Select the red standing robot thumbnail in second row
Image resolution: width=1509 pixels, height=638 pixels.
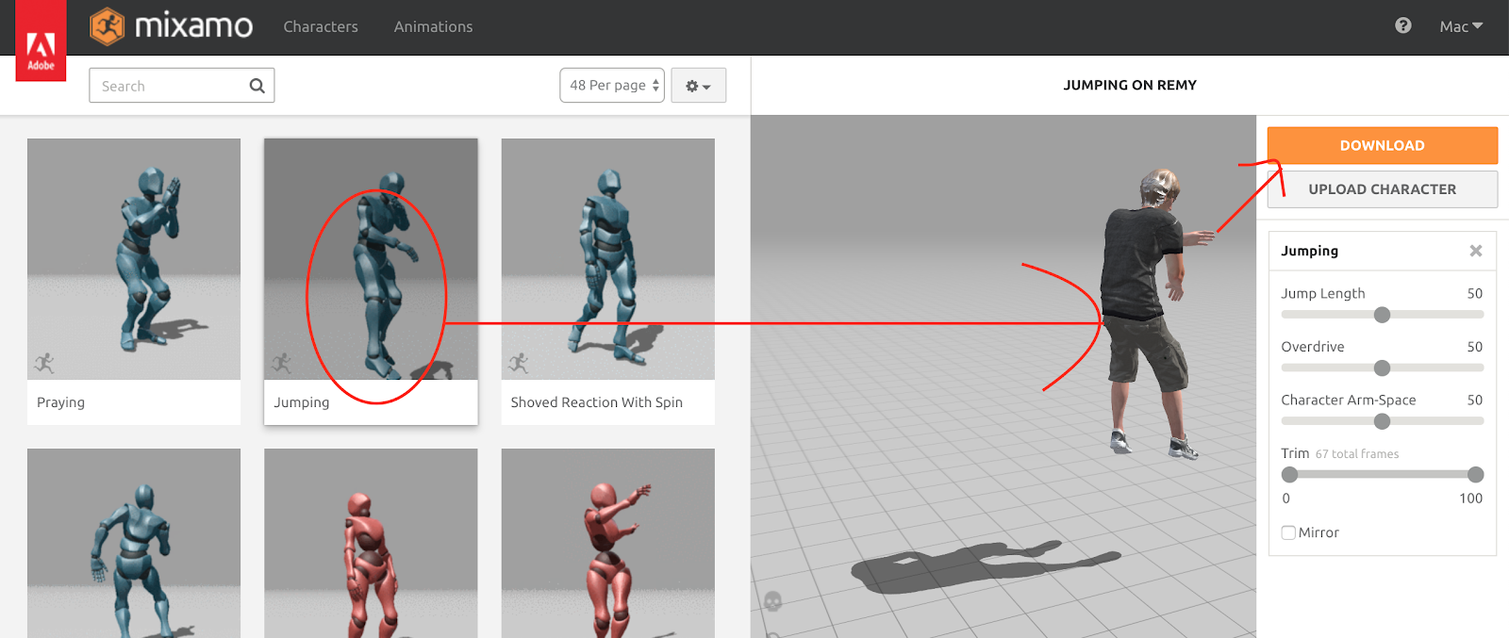[371, 543]
